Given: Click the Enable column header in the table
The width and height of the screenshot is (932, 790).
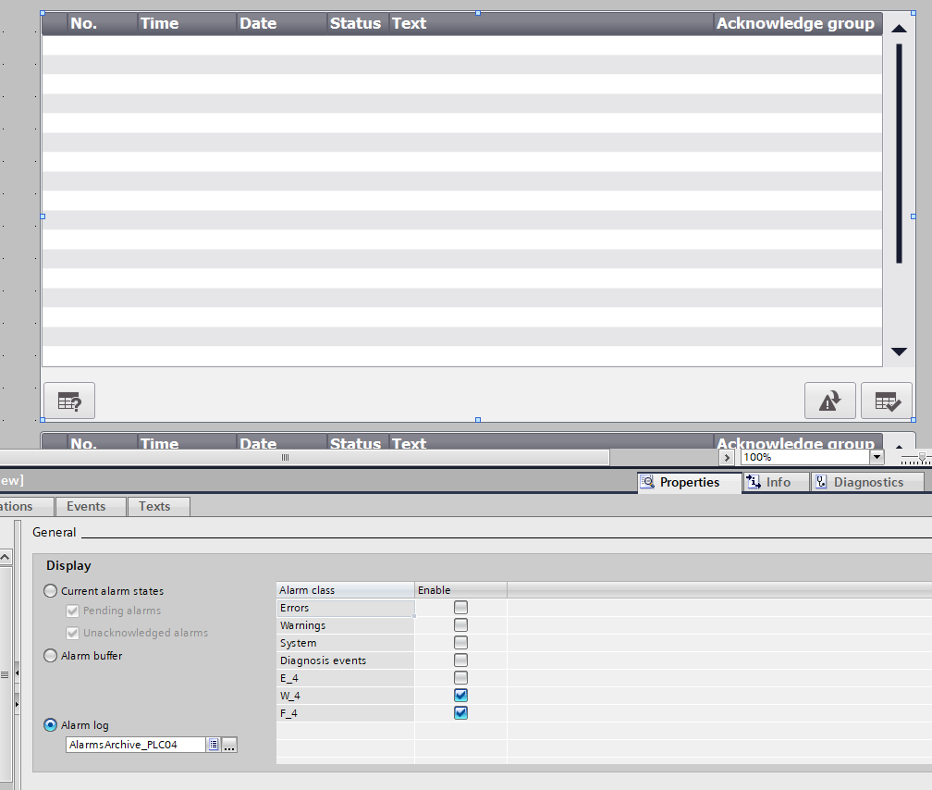Looking at the screenshot, I should click(x=460, y=590).
